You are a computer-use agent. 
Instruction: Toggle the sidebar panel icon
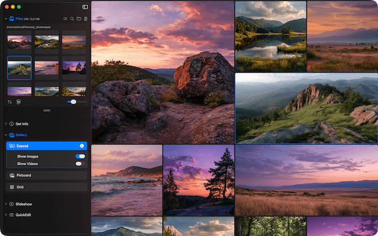pyautogui.click(x=85, y=7)
